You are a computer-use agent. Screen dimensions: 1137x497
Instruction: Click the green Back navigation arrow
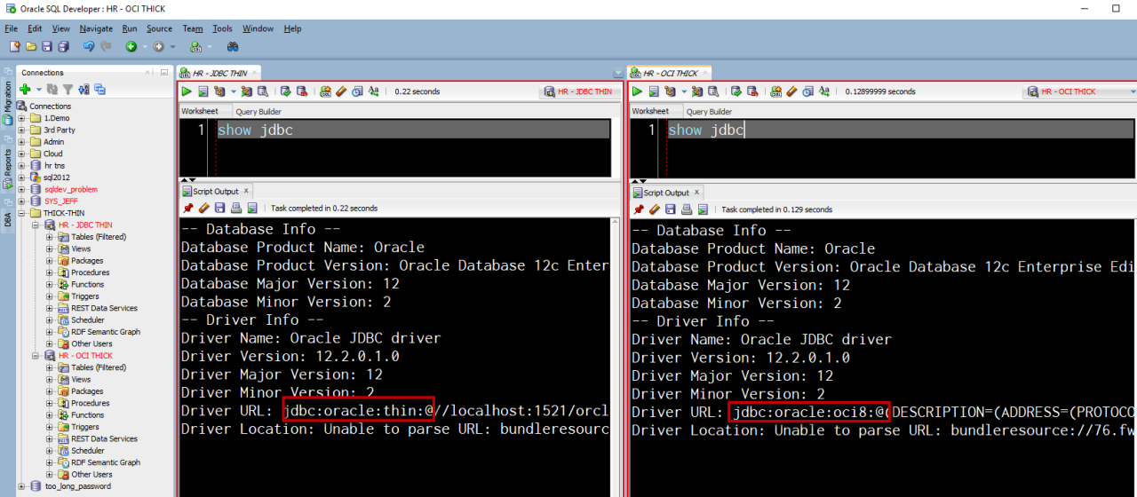[131, 46]
